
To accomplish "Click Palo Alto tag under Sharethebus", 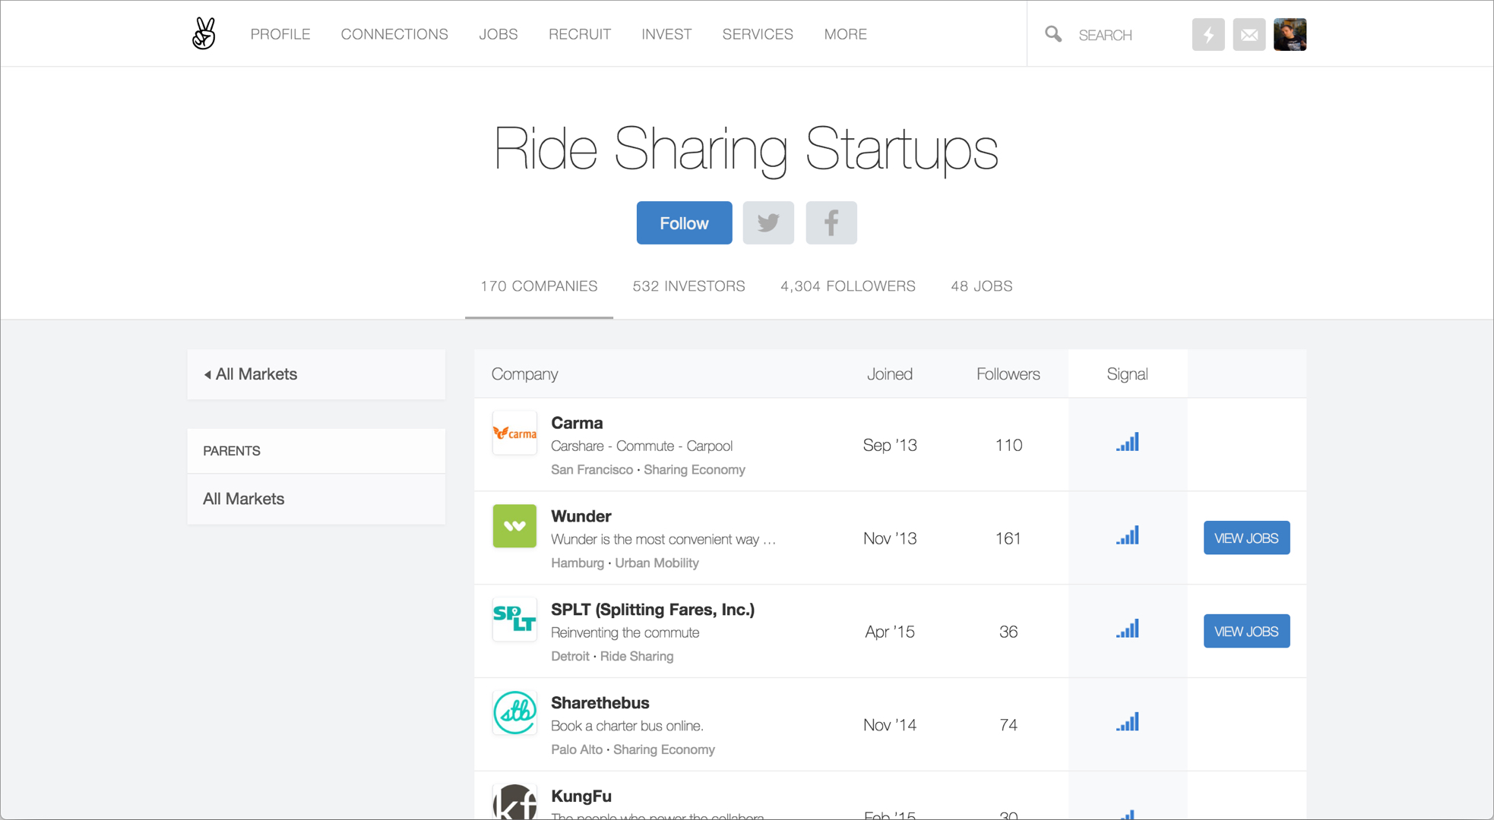I will pyautogui.click(x=577, y=750).
